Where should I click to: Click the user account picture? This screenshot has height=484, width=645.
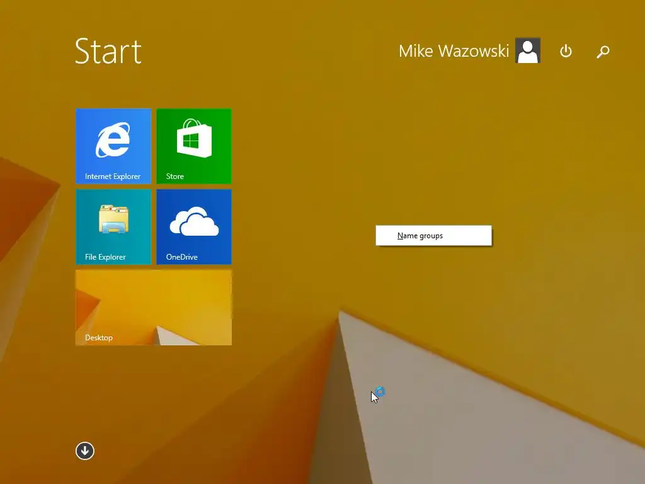[528, 50]
